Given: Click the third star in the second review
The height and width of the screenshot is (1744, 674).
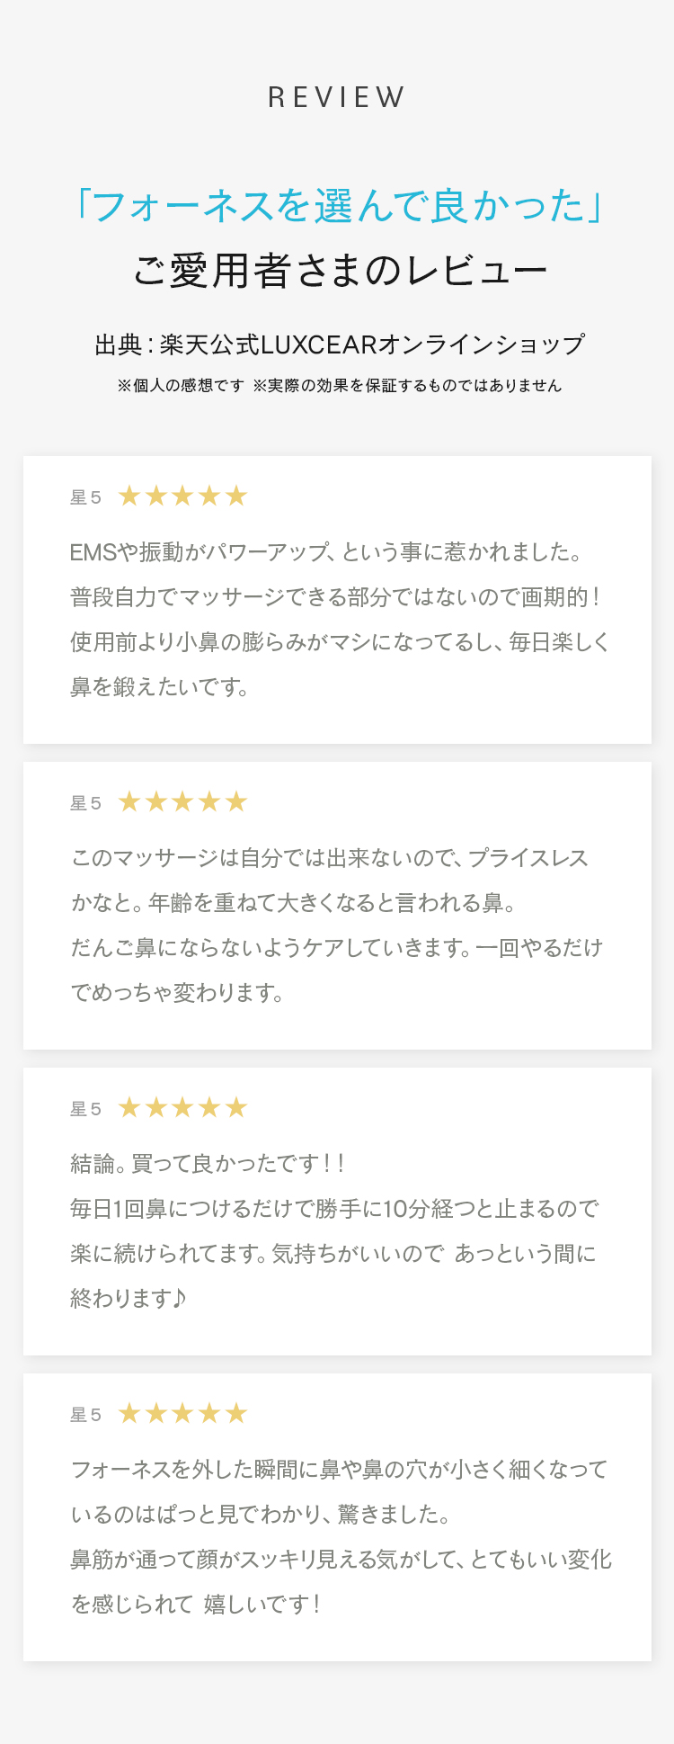Looking at the screenshot, I should click(x=182, y=801).
